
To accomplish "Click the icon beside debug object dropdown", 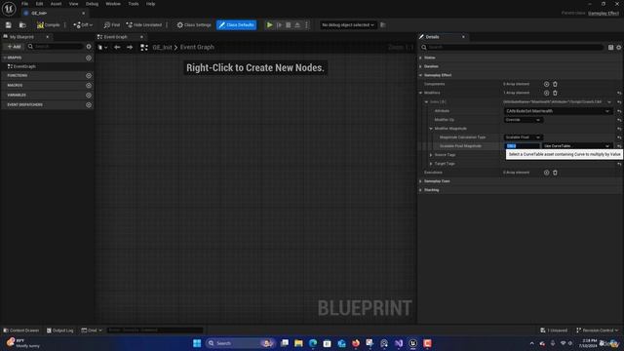I will tap(383, 25).
